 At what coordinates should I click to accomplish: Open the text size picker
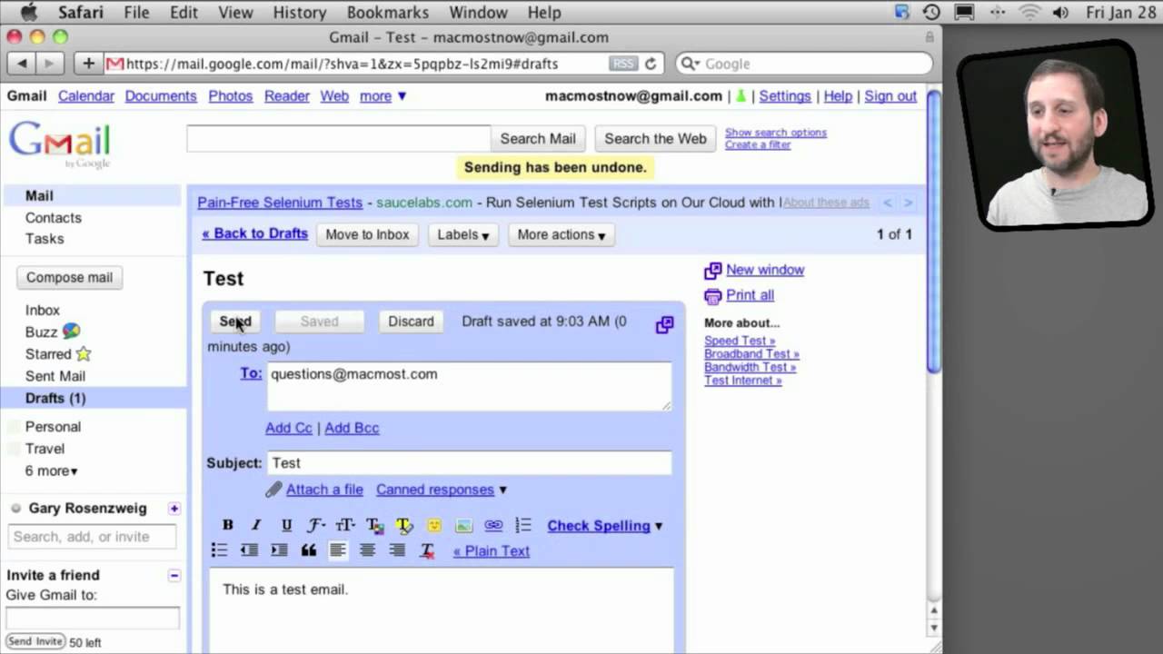(345, 525)
